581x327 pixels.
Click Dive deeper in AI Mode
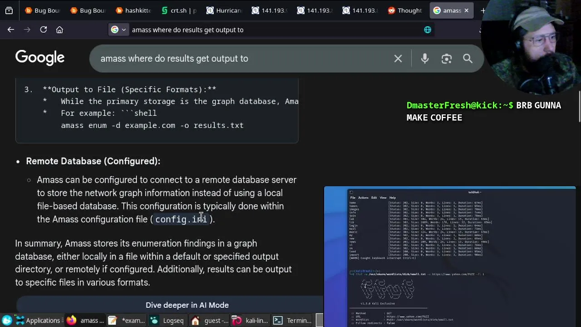coord(187,305)
